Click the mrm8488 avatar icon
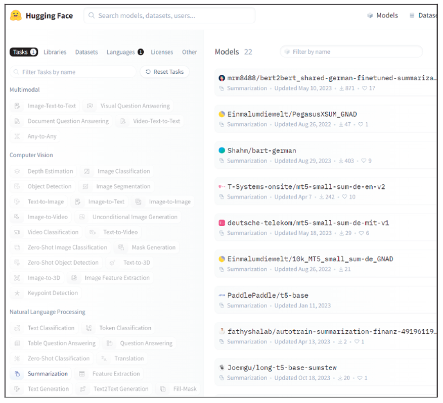Screen dimensions: 443x403 click(x=222, y=78)
